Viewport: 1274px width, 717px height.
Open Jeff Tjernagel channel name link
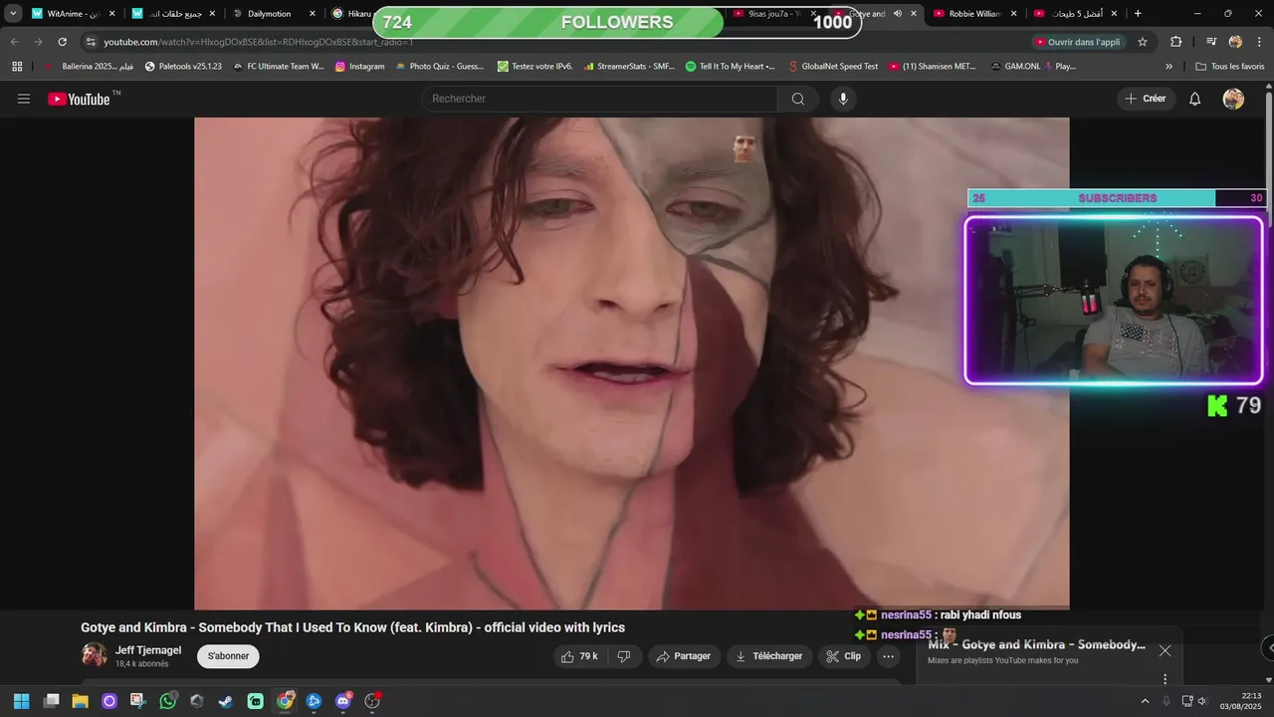[148, 650]
